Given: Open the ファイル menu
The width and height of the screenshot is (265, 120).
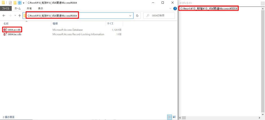Looking at the screenshot, I should point(6,8).
